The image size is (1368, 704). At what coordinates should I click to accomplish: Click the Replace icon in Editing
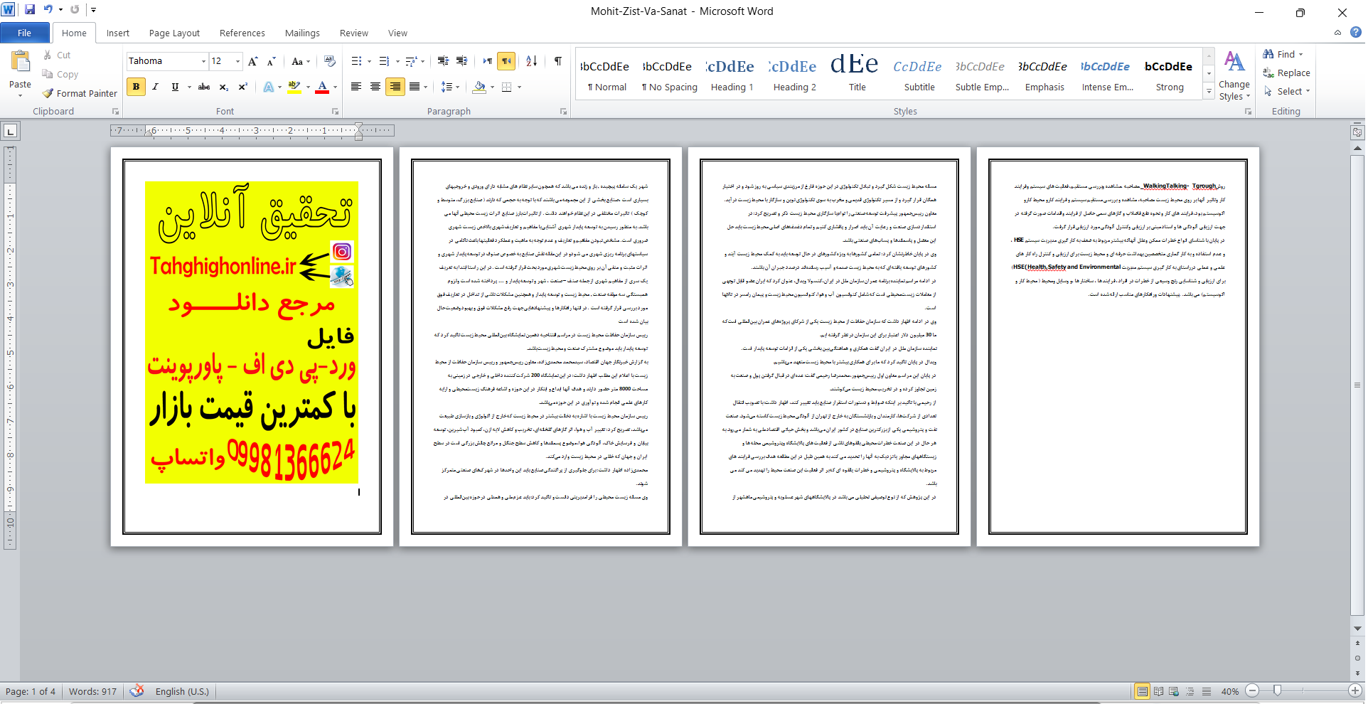tap(1268, 73)
